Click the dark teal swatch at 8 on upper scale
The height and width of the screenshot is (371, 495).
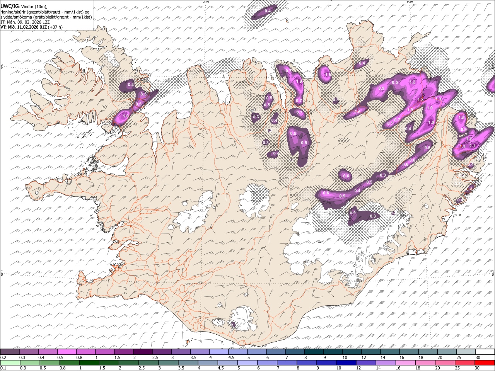[314, 352]
